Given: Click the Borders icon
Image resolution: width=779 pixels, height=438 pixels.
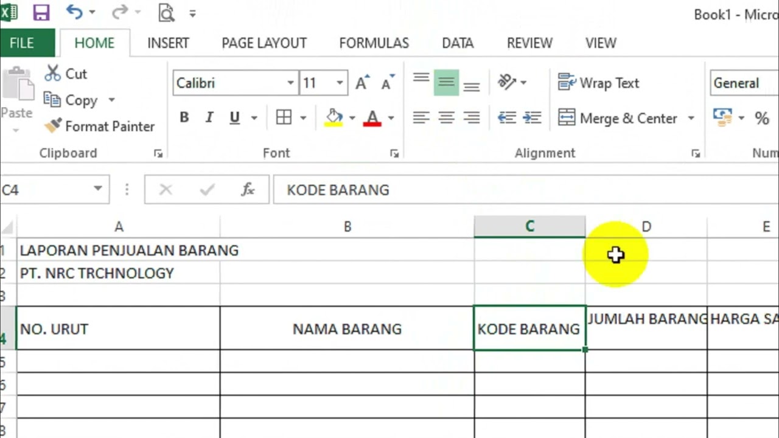Looking at the screenshot, I should coord(284,118).
